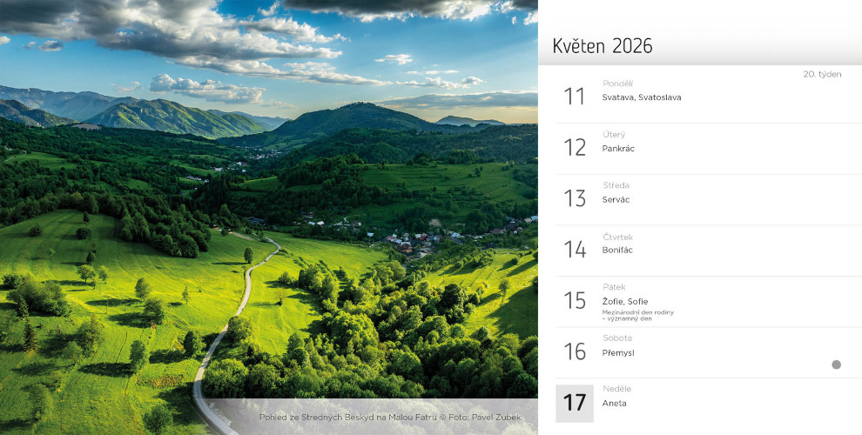Click the 20. týden week label
Image resolution: width=862 pixels, height=435 pixels.
pos(822,74)
